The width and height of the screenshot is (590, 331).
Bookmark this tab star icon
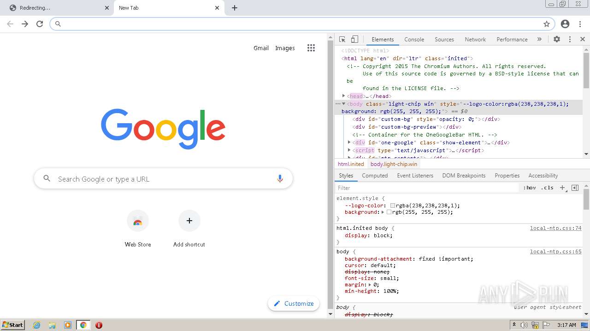click(547, 24)
